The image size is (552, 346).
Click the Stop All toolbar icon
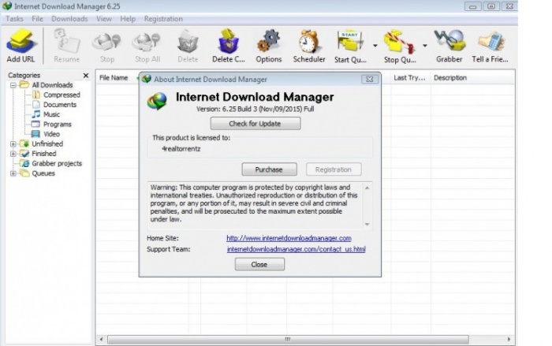point(147,47)
